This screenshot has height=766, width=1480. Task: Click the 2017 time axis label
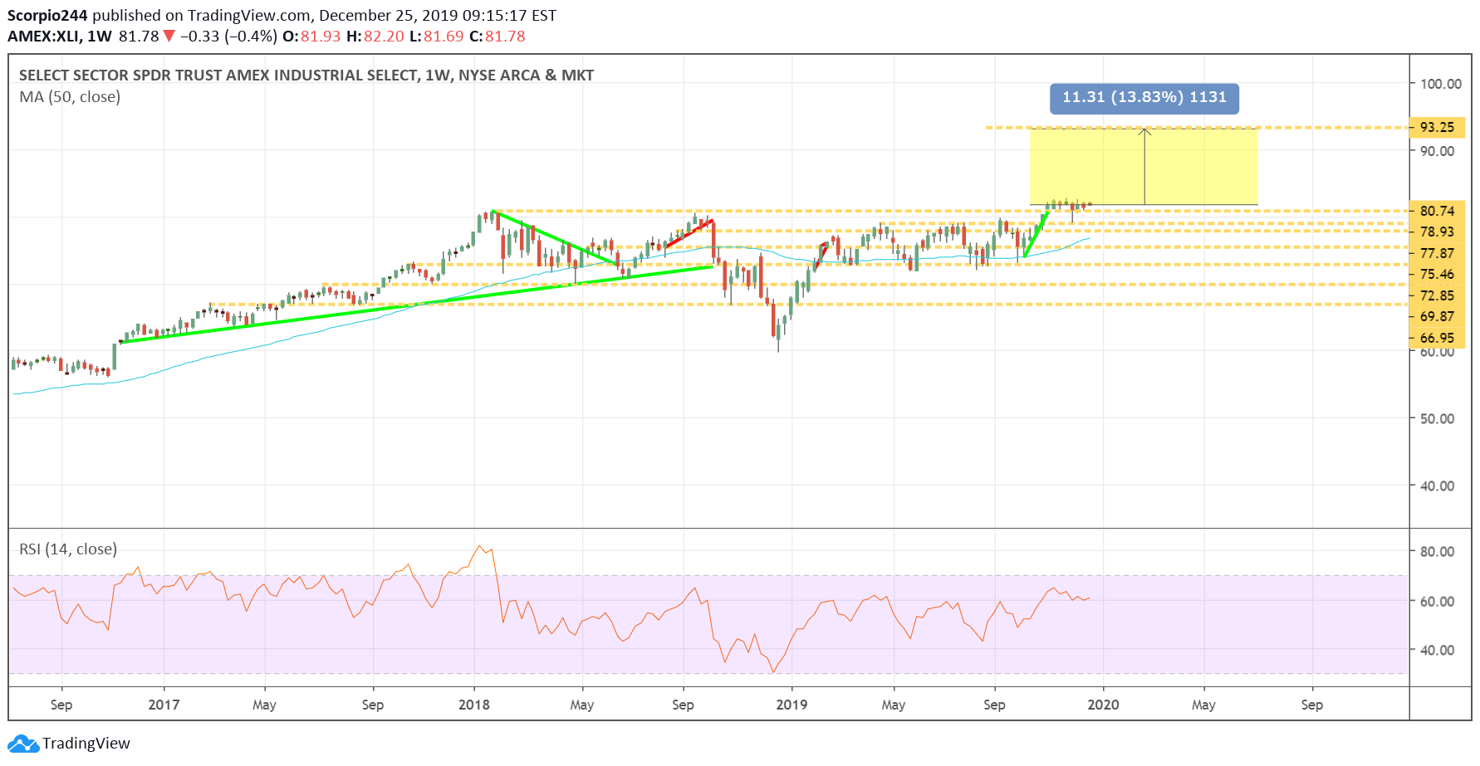click(x=164, y=705)
